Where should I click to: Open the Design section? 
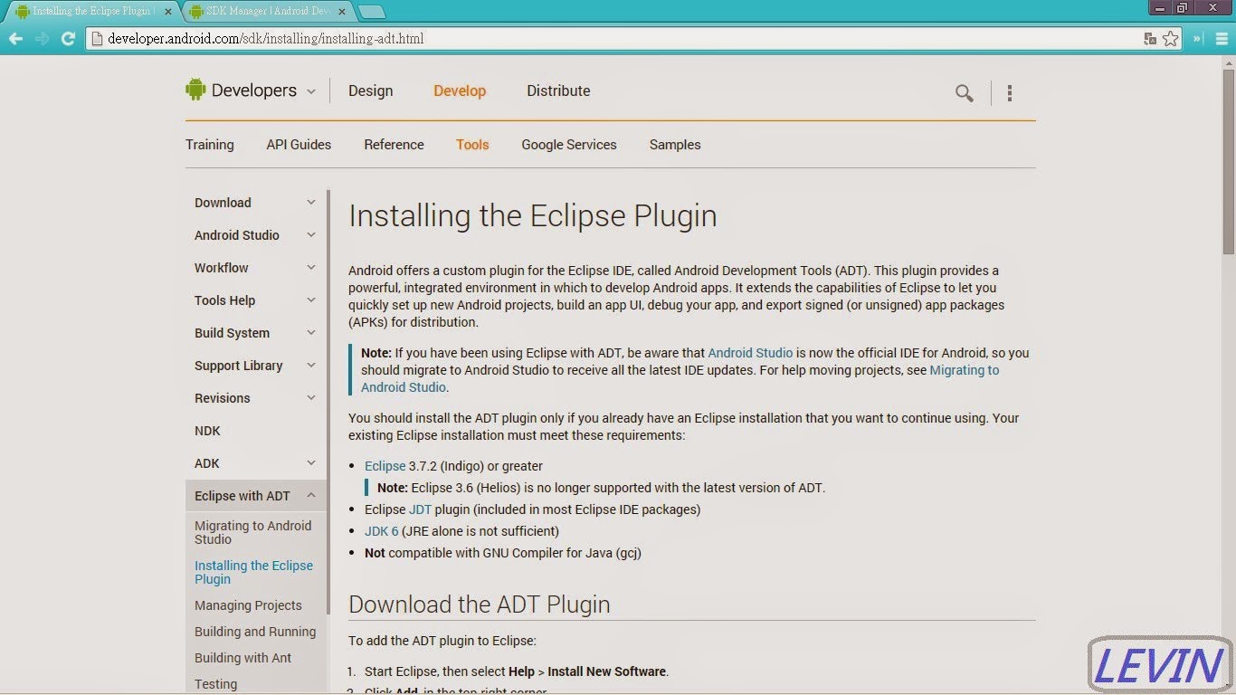[x=371, y=90]
